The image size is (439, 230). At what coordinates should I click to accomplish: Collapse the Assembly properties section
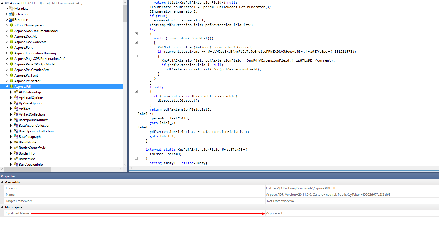2,182
